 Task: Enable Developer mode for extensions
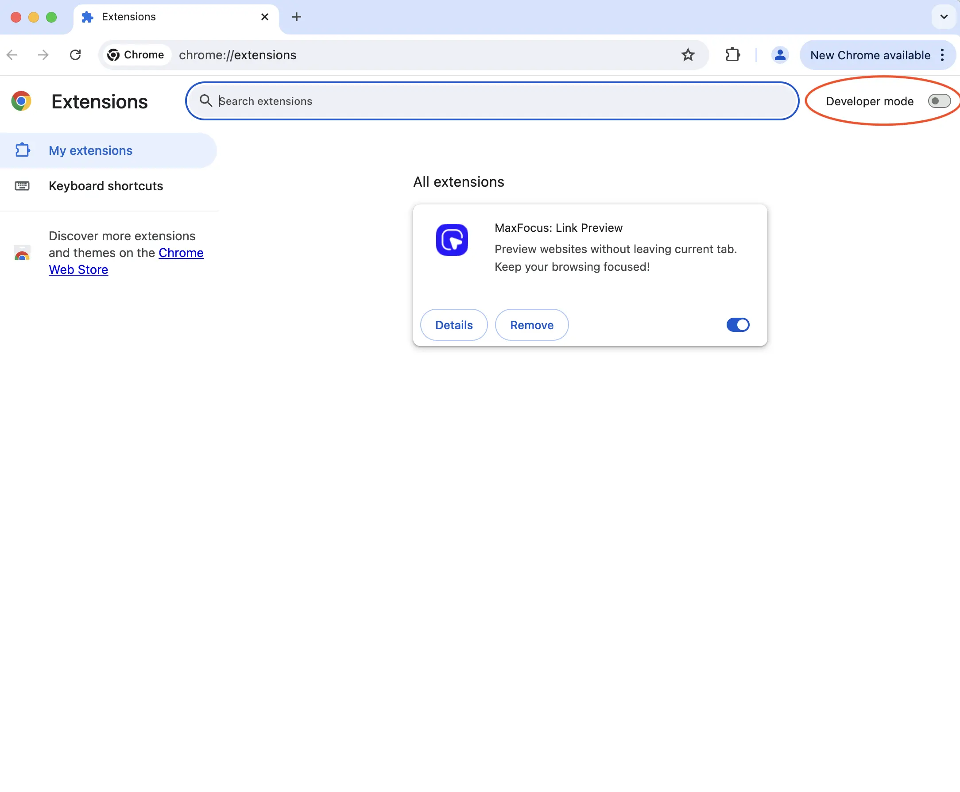click(x=938, y=101)
